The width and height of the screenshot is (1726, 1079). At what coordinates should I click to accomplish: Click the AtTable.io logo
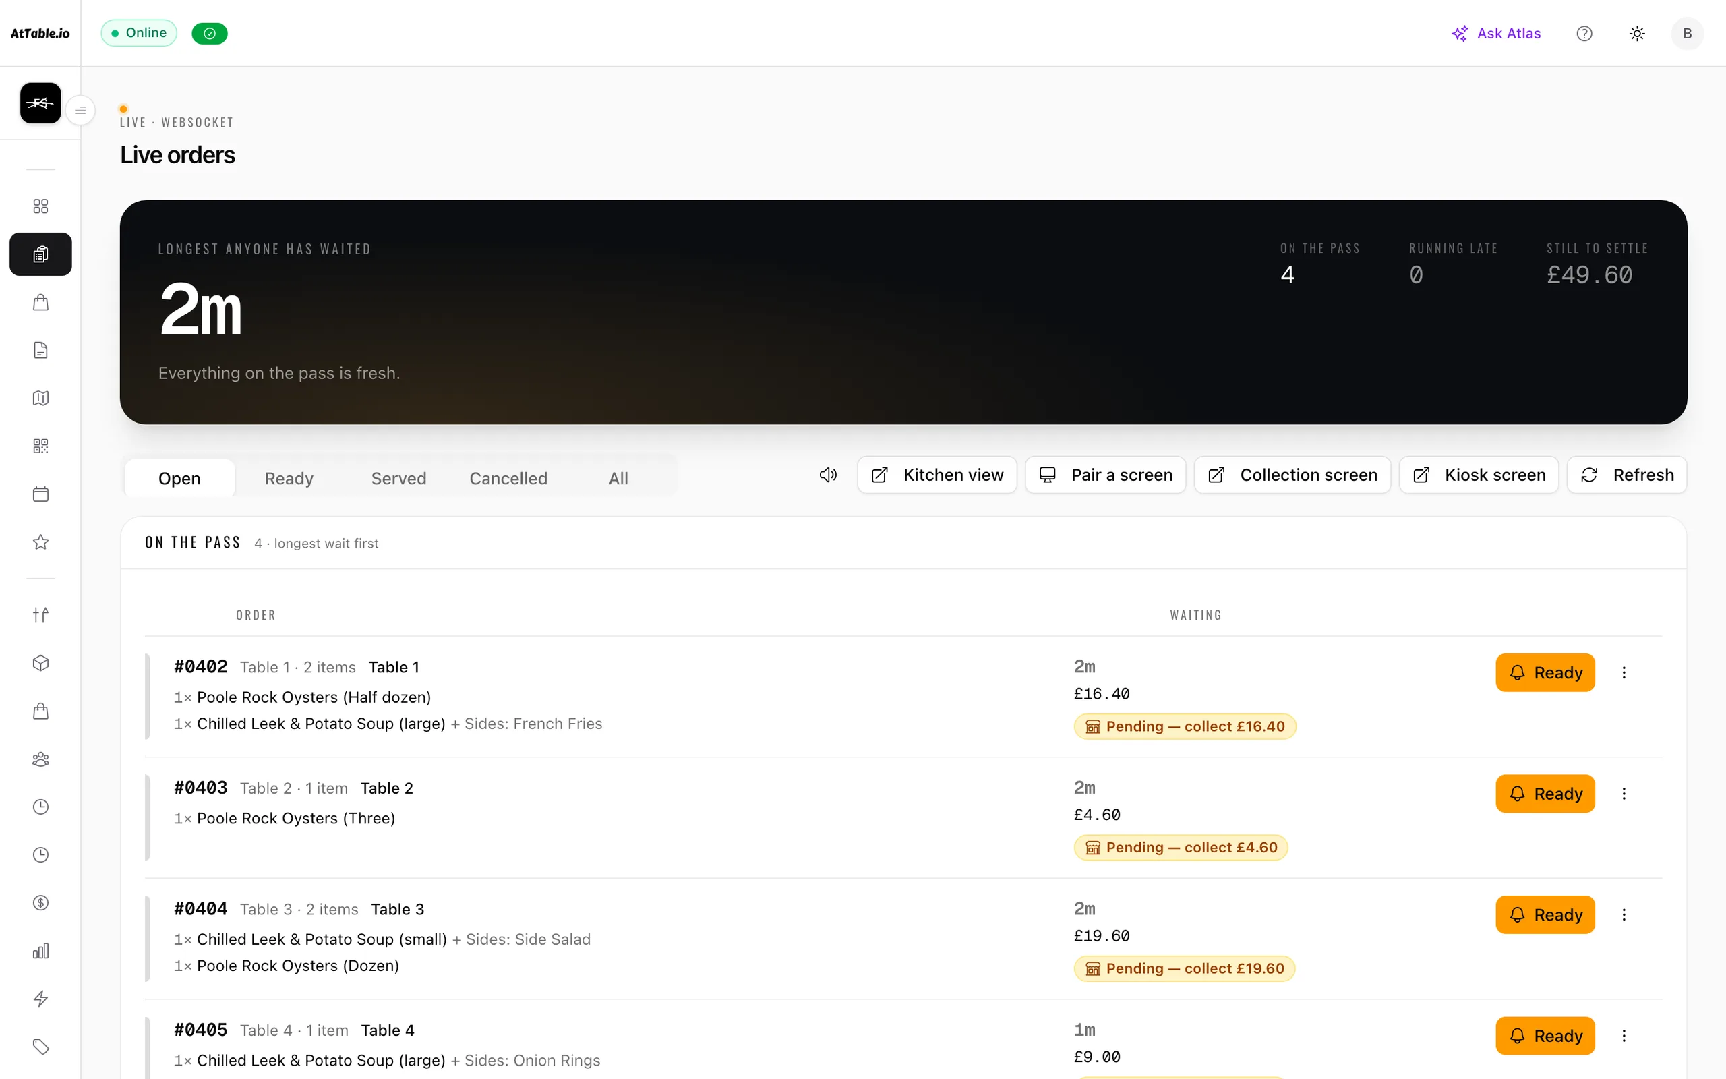pos(40,34)
